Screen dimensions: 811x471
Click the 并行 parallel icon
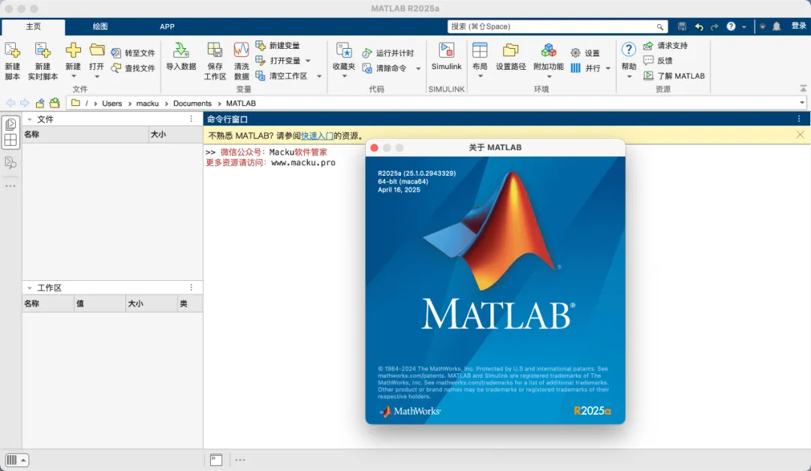pyautogui.click(x=576, y=68)
